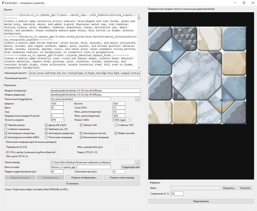Screen dimensions: 257x211
Task: Toggle the Нейро-апскейл checkbox
Action: coord(117,133)
